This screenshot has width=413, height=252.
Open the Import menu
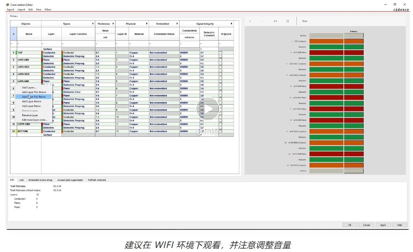click(21, 10)
